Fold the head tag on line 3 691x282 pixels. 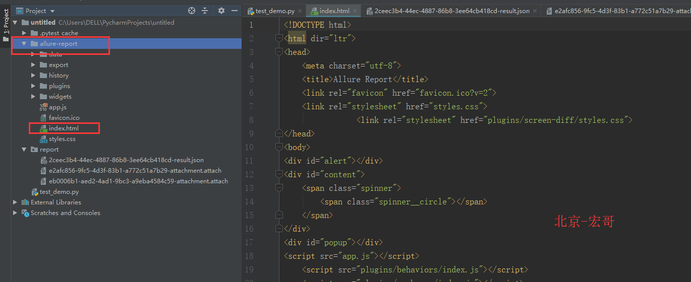pos(279,52)
